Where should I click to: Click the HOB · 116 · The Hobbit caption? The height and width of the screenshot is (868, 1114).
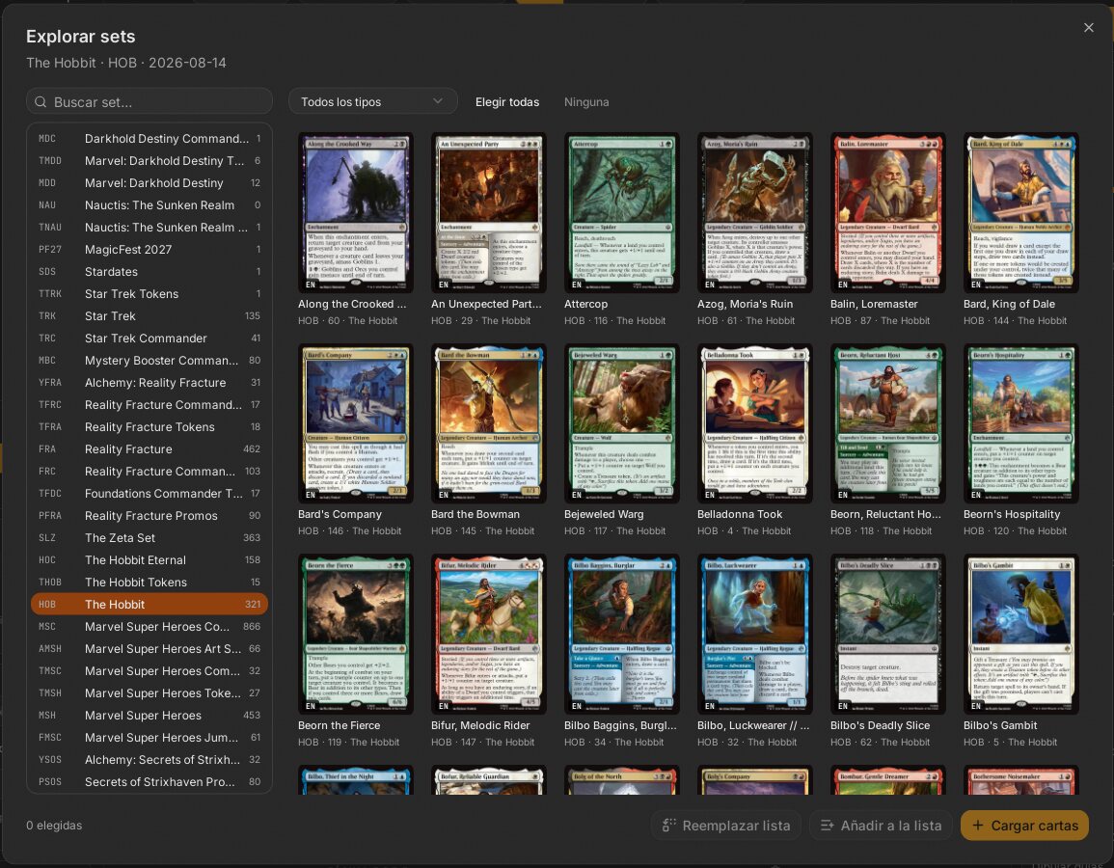tap(614, 320)
